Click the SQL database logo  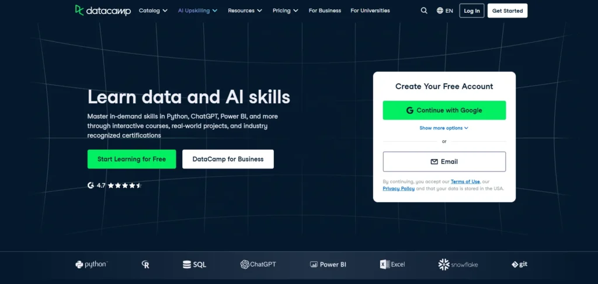click(x=194, y=265)
